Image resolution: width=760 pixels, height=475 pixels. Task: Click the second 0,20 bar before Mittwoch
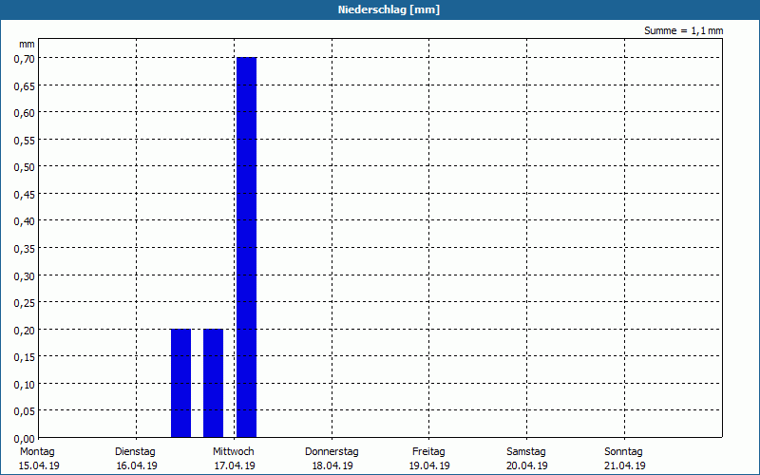pos(213,383)
